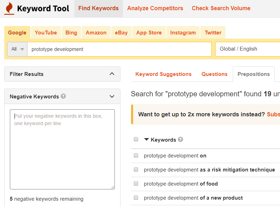Check the "prototype development on" row

click(136, 155)
